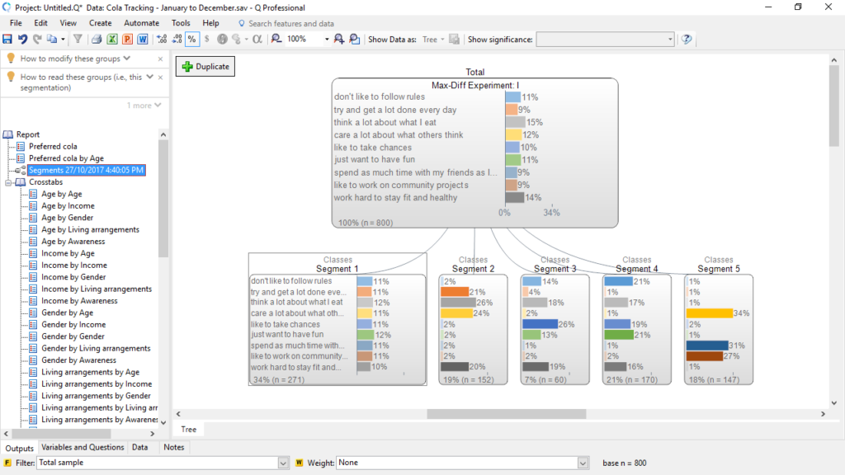Switch to the Outputs tab
The width and height of the screenshot is (845, 475).
20,448
